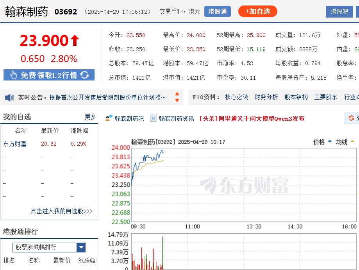Click 均线 yellow legend marker
The image size is (359, 270).
352,141
